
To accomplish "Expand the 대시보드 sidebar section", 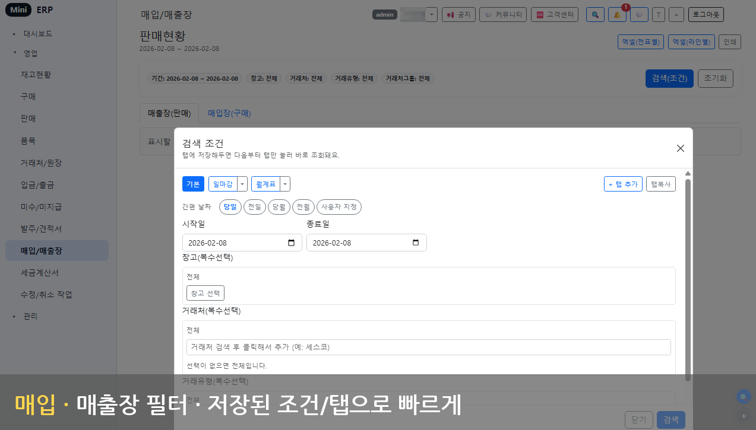I will point(33,34).
